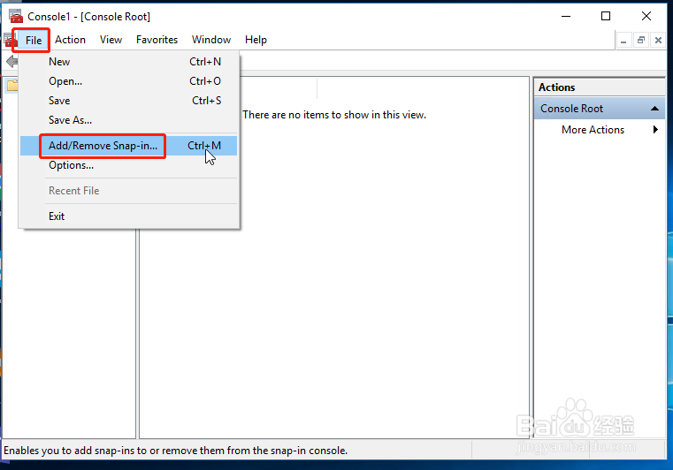Open the View menu
This screenshot has height=470, width=673.
pos(111,40)
